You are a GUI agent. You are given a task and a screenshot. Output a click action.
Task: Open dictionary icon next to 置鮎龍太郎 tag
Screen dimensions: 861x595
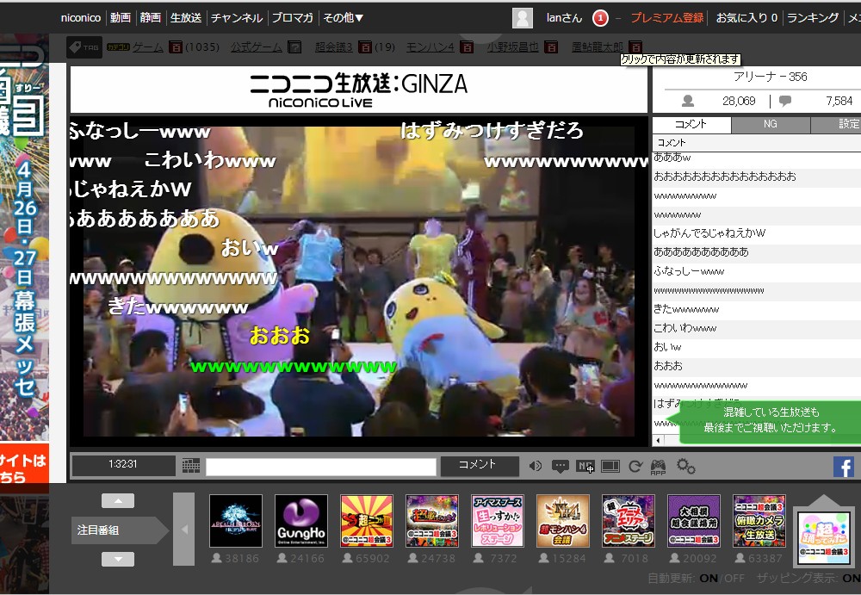(x=635, y=47)
